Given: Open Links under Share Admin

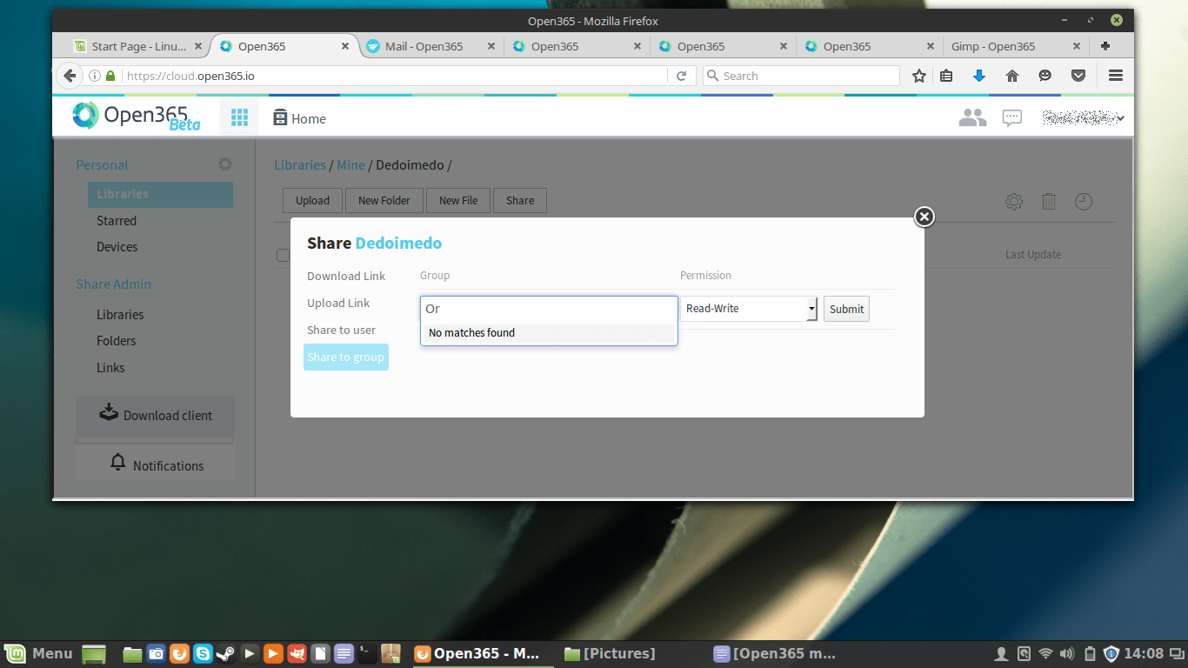Looking at the screenshot, I should [110, 368].
